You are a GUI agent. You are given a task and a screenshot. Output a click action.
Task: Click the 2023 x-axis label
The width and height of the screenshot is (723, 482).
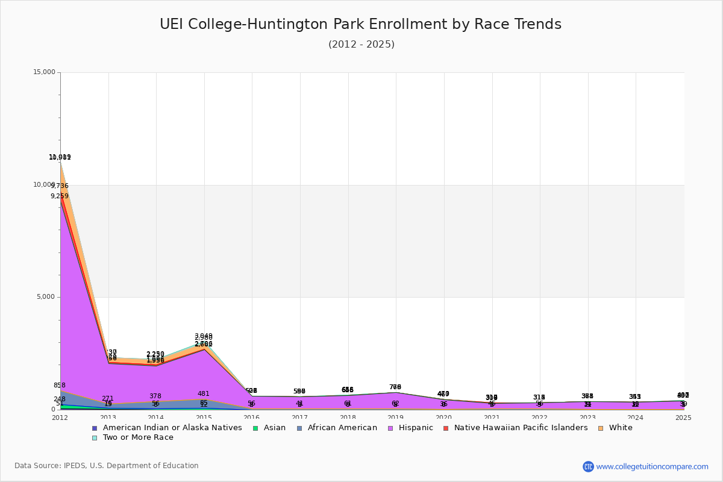tap(588, 418)
